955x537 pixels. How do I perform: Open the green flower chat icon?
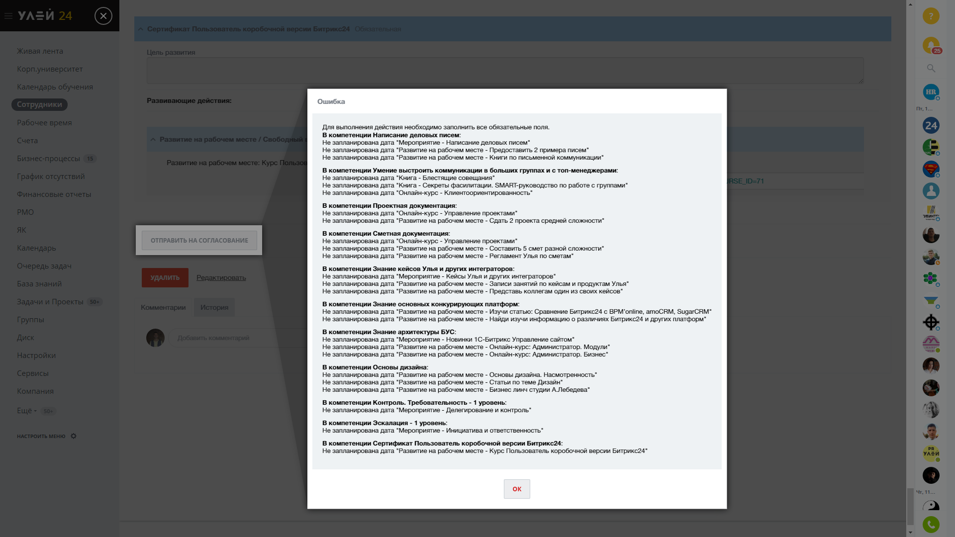click(931, 278)
